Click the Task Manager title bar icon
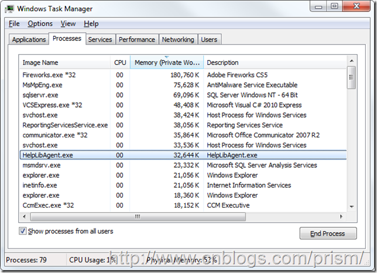Viewport: 377px width, 273px height. [9, 9]
